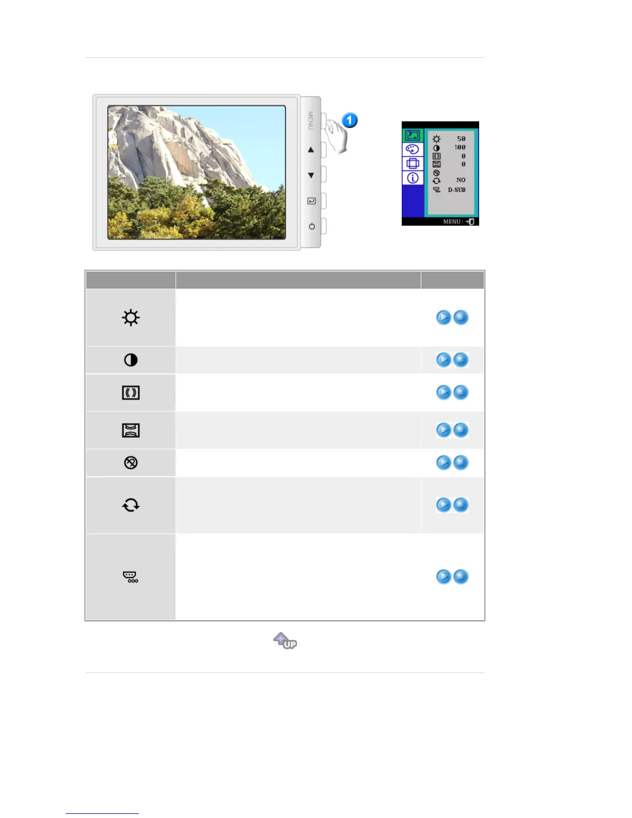
Task: Select the picture tab in OSD menu
Action: [413, 135]
